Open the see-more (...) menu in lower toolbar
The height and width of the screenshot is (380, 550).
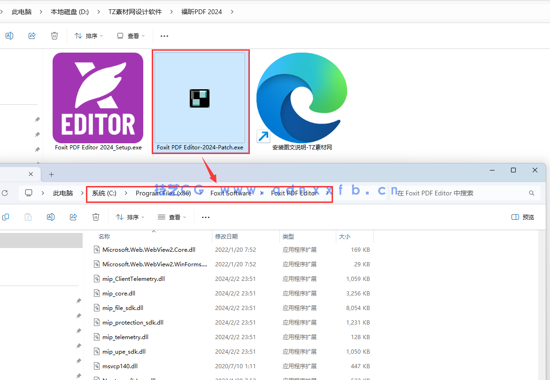coord(205,217)
